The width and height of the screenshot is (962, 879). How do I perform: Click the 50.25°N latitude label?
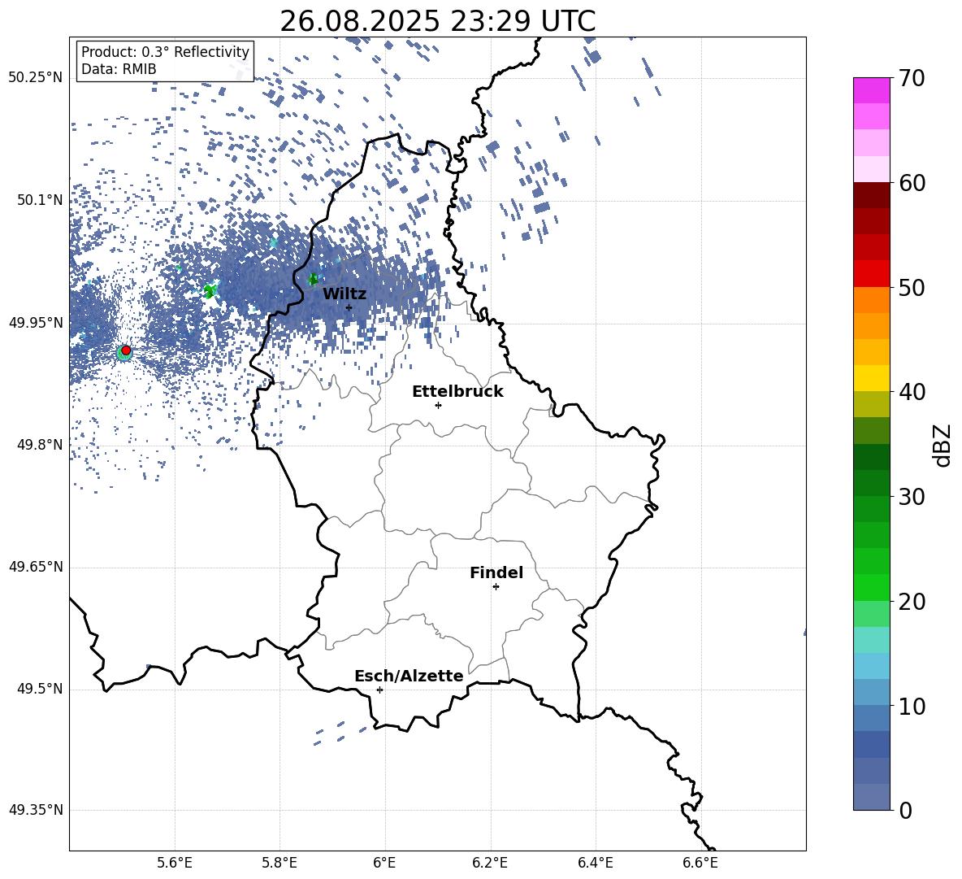(36, 78)
